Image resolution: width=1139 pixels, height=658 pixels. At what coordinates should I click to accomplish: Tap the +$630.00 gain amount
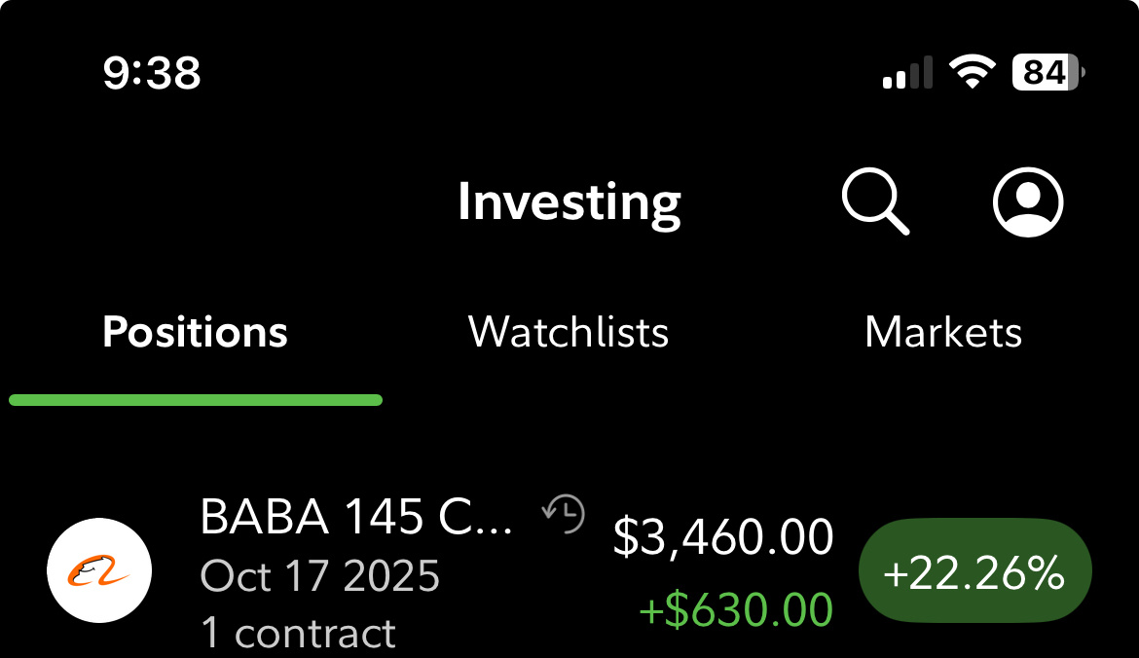[736, 610]
